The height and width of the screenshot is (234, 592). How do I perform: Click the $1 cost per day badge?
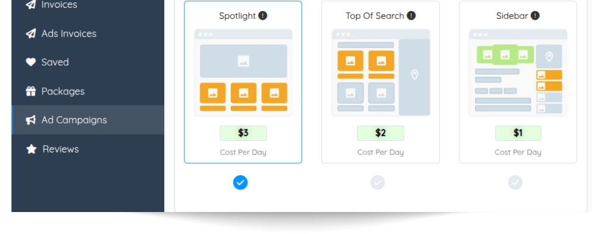[x=518, y=133]
